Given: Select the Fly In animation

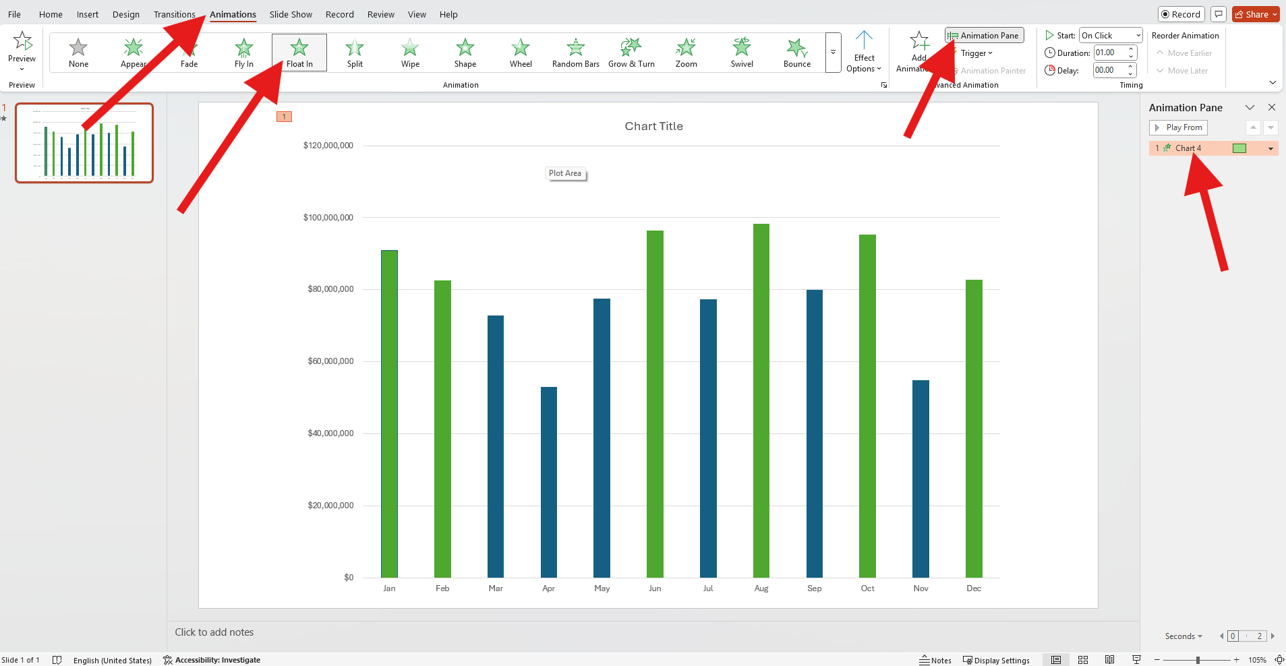Looking at the screenshot, I should 243,52.
